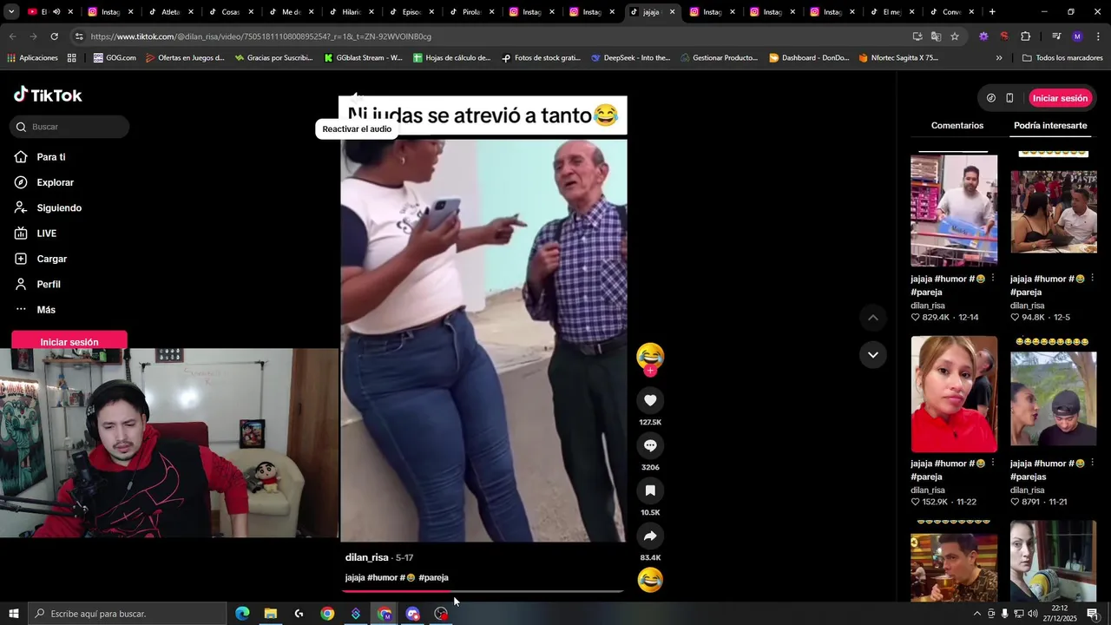The width and height of the screenshot is (1111, 625).
Task: Click the Buscar search field in TikTok
Action: click(x=69, y=127)
